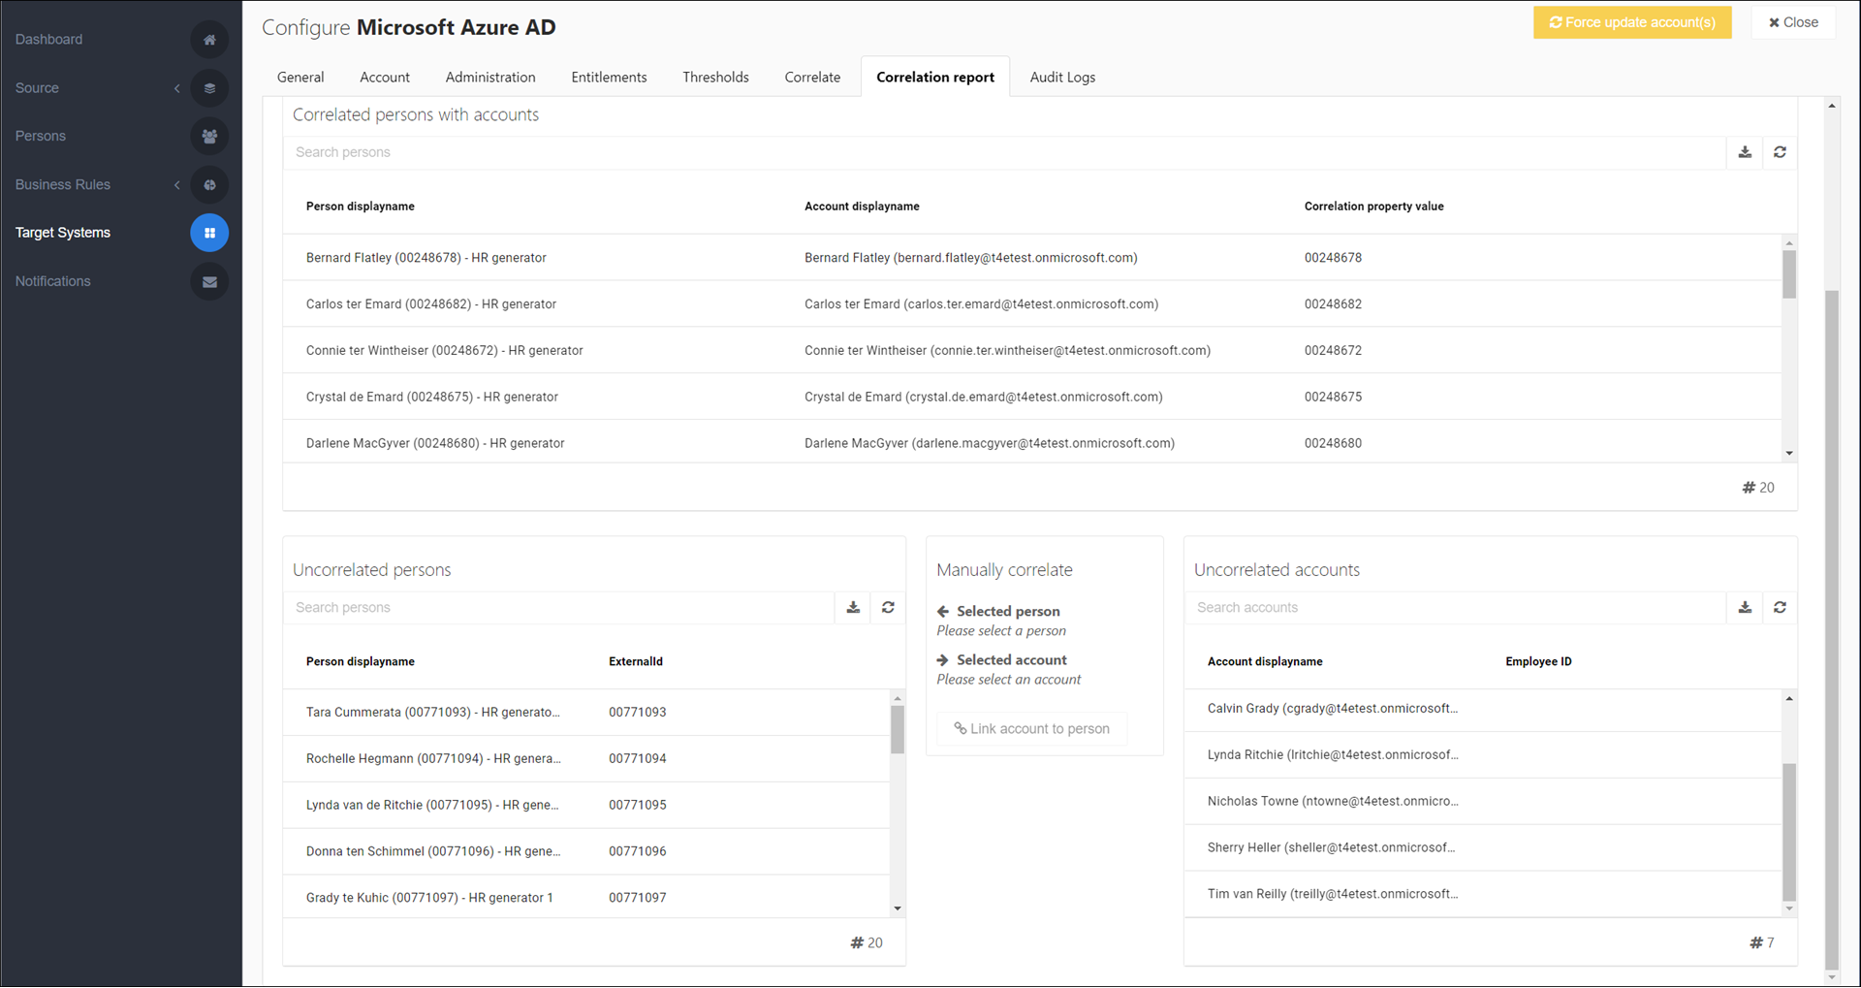Select uncorrelated account Nicholas Towne
This screenshot has width=1861, height=988.
pyautogui.click(x=1483, y=802)
